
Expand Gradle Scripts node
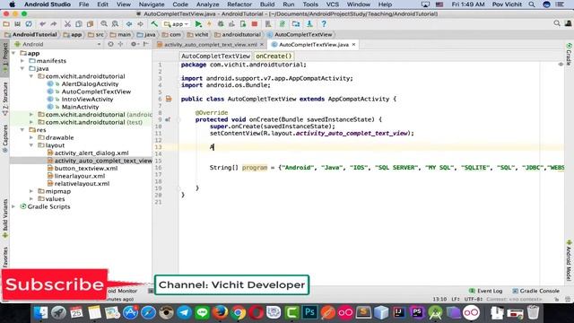[x=14, y=206]
